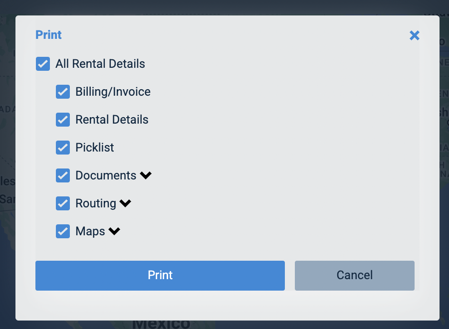Uncheck the Rental Details checkbox

click(63, 120)
